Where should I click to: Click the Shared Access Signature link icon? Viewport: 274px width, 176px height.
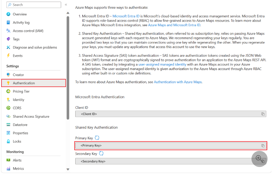[x=8, y=116]
